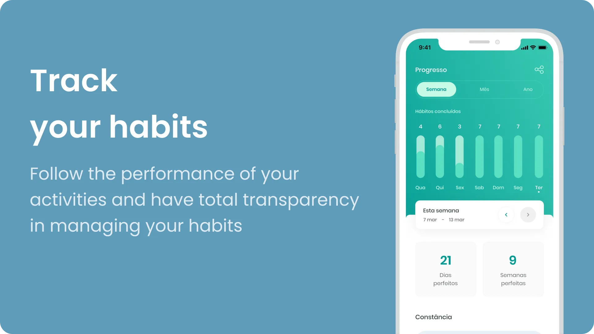Toggle between Mês monthly period
594x334 pixels.
coord(484,89)
